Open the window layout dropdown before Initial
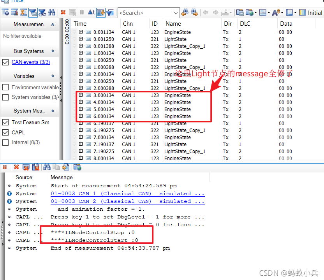Image resolution: width=324 pixels, height=280 pixels. coord(295,12)
